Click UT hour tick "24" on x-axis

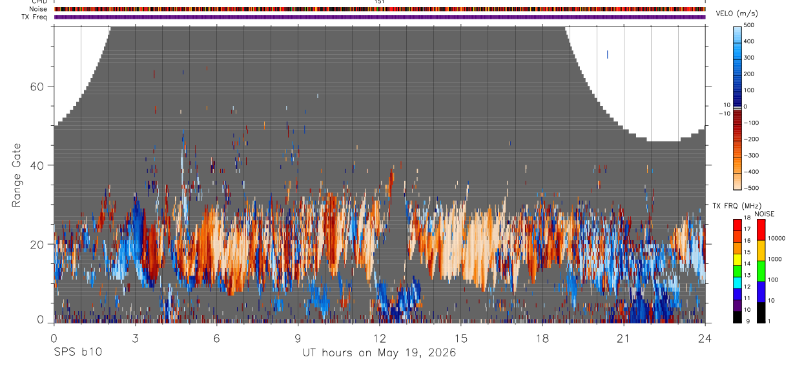(x=705, y=338)
